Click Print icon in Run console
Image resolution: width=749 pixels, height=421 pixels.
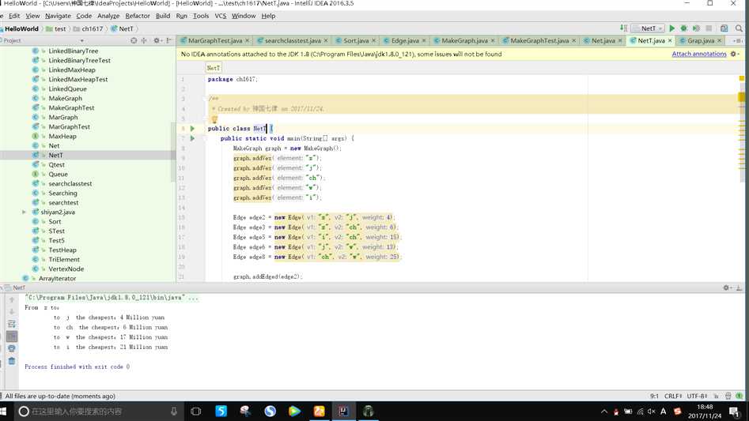tap(12, 348)
